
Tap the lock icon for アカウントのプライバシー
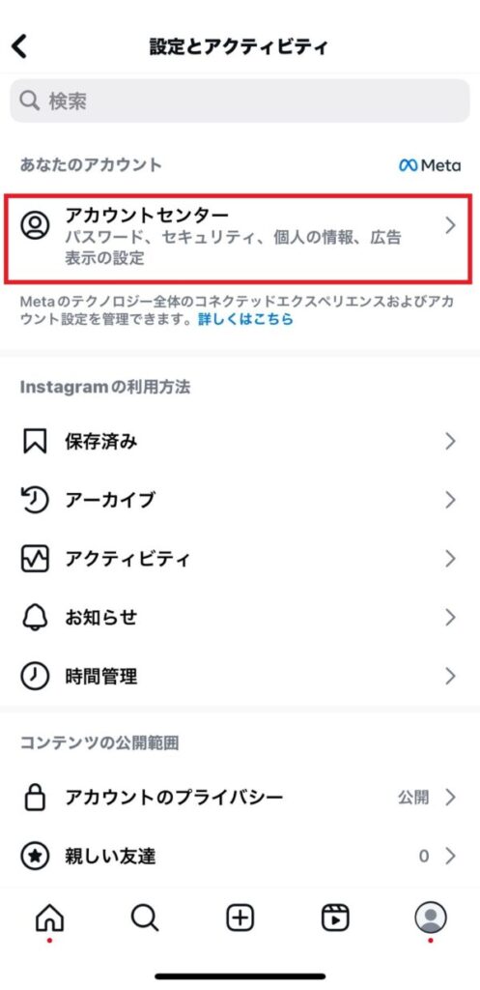point(35,798)
